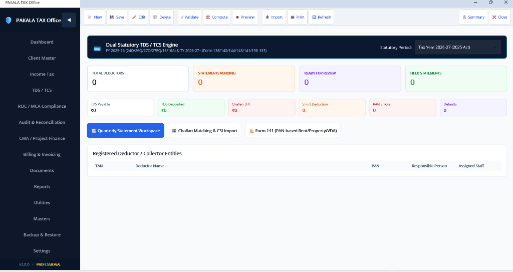This screenshot has width=513, height=272.
Task: Go to Billing & Invoicing
Action: pyautogui.click(x=42, y=154)
